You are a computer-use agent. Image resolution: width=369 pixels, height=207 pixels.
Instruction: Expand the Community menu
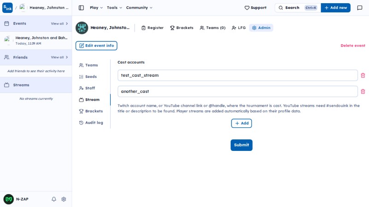139,8
